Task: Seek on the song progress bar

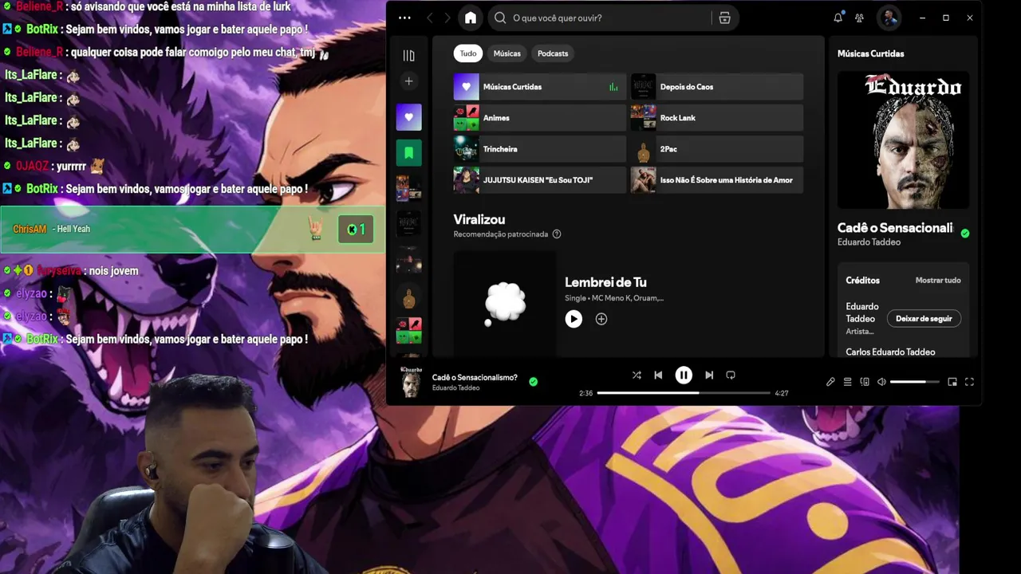Action: [x=684, y=393]
